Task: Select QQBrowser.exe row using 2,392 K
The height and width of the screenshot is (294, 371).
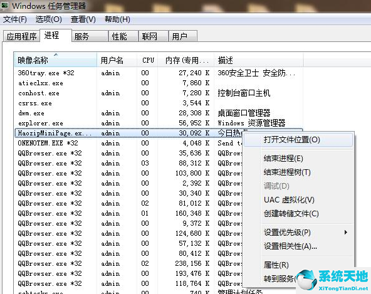Action: coord(129,183)
